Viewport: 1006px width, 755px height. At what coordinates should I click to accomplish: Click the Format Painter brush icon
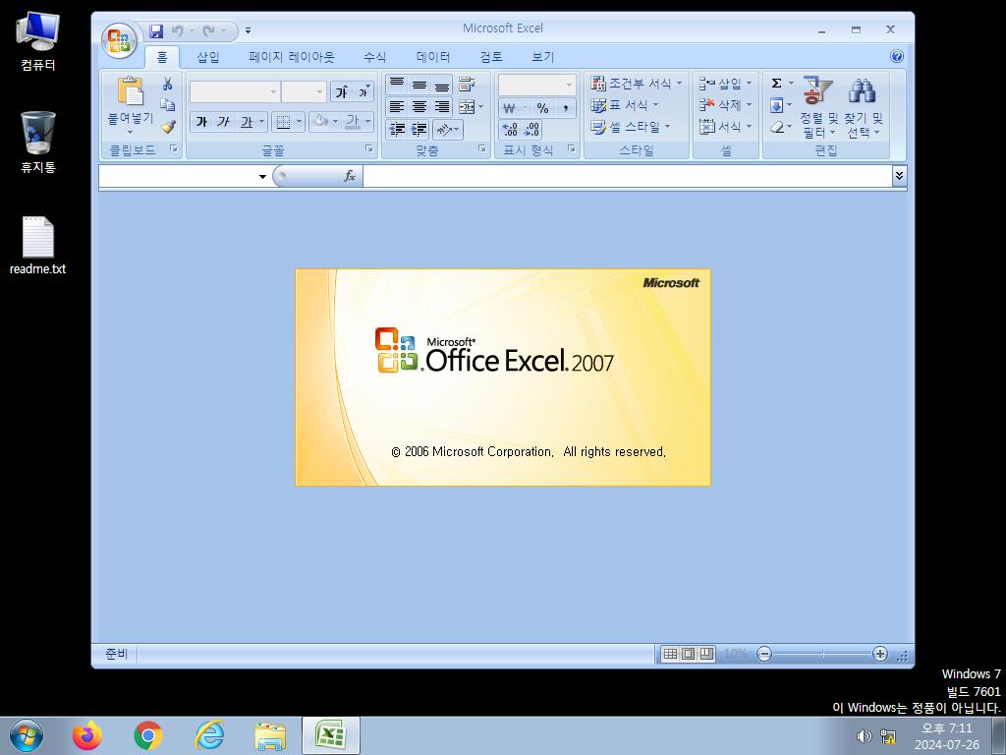point(167,127)
